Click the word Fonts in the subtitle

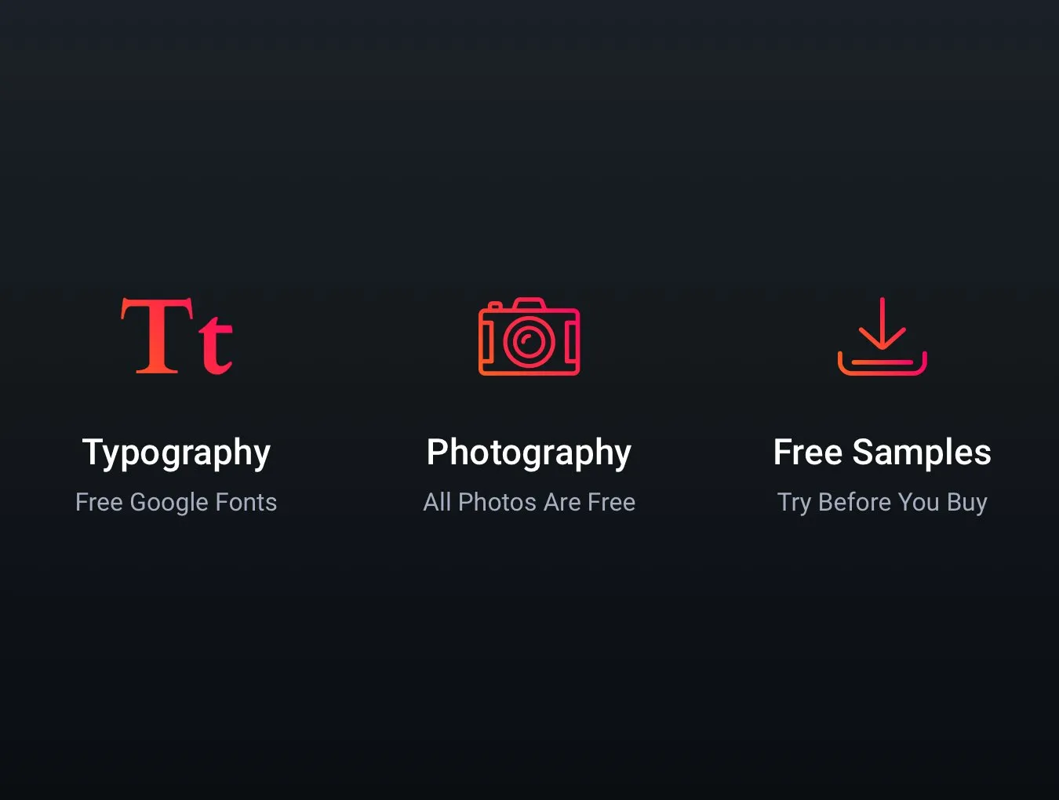(x=247, y=502)
